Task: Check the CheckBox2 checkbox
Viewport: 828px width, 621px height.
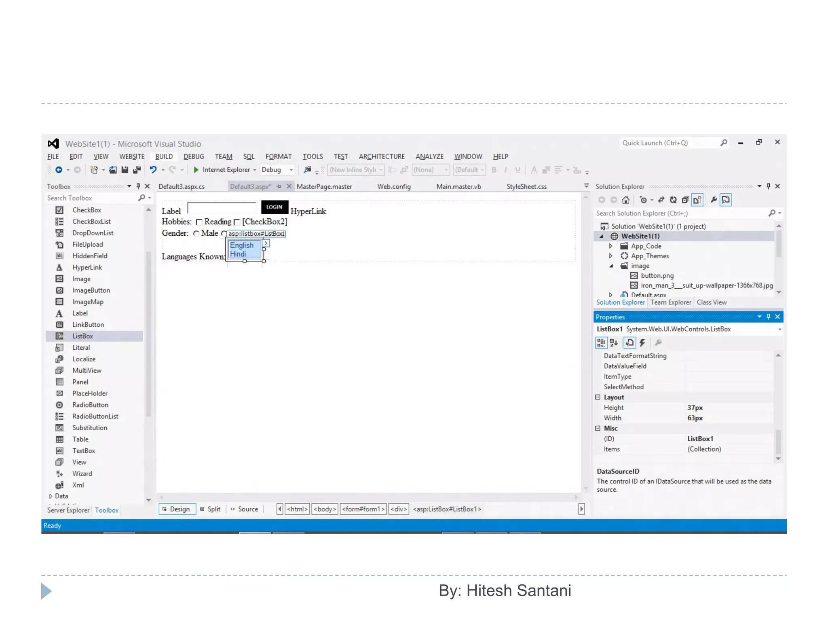Action: (237, 222)
